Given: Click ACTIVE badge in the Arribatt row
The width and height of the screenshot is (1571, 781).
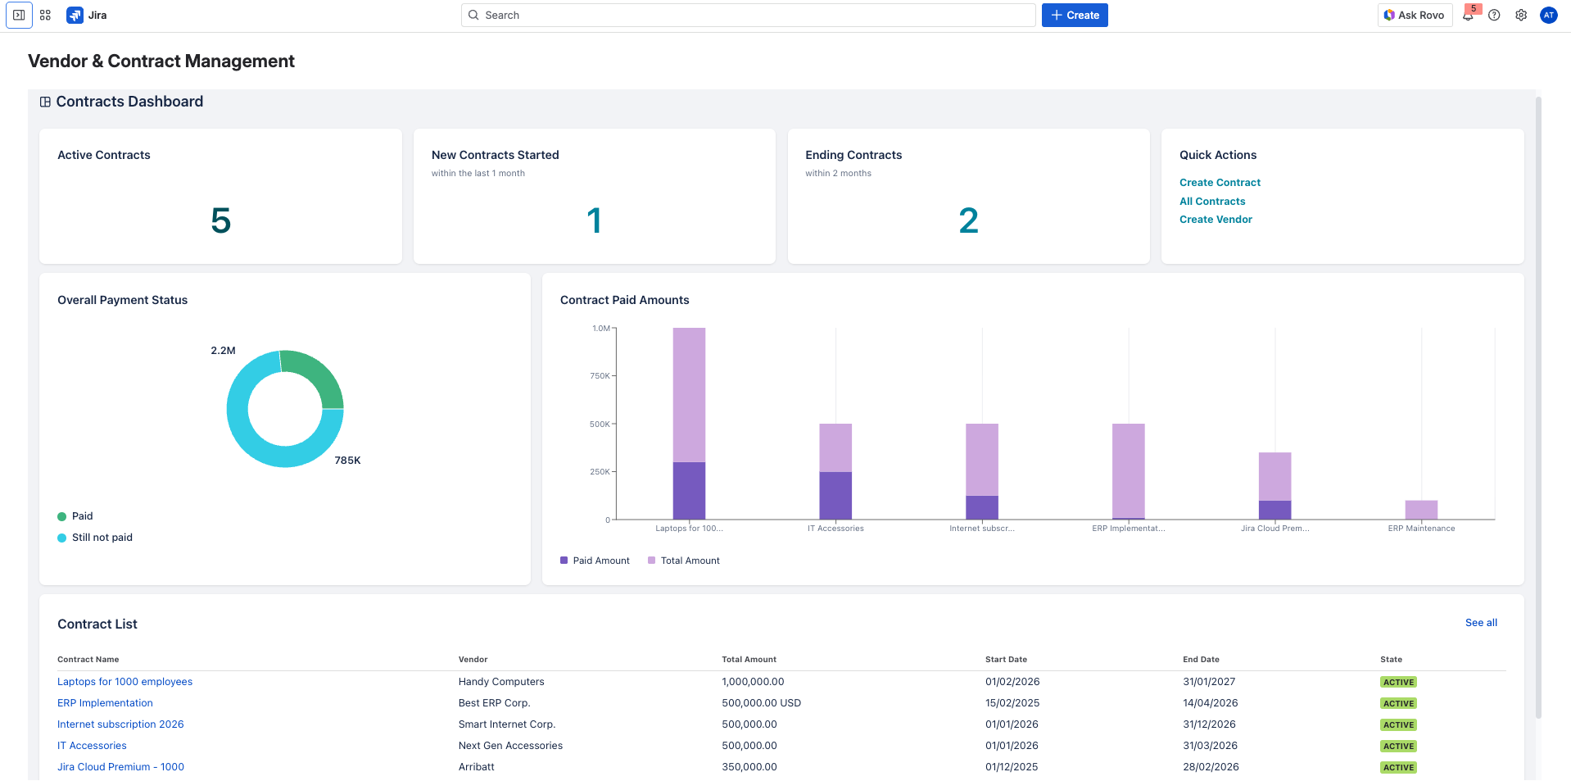Looking at the screenshot, I should tap(1398, 767).
